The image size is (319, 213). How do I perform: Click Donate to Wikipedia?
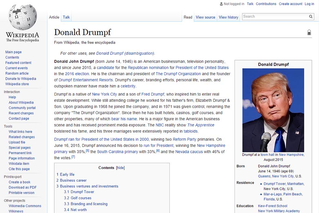coord(21,78)
